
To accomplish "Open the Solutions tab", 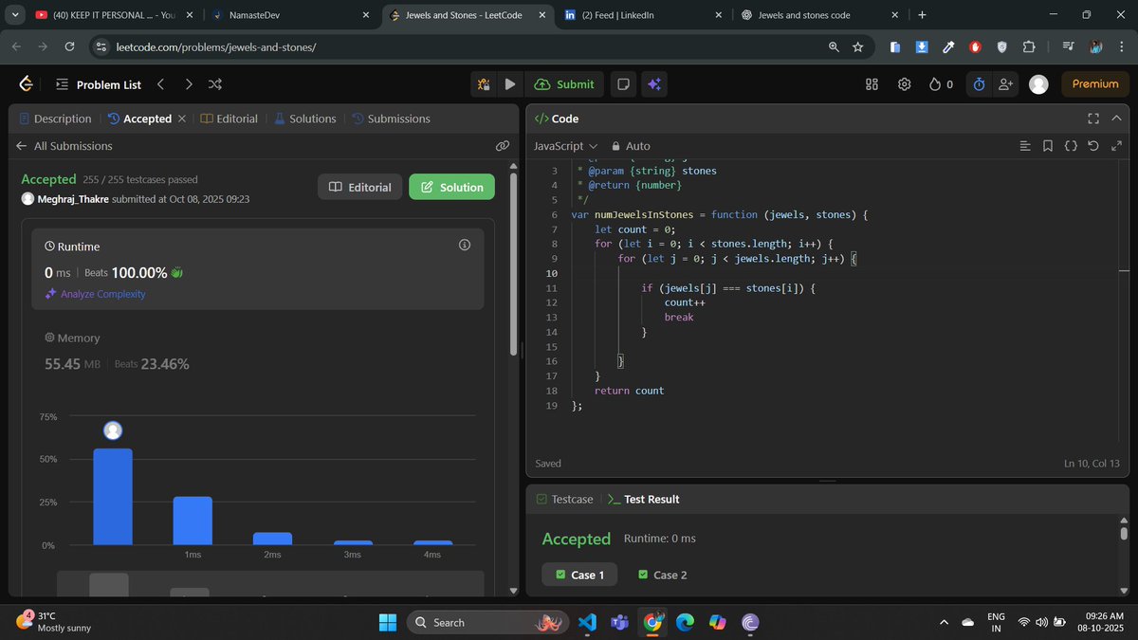I will pyautogui.click(x=305, y=119).
